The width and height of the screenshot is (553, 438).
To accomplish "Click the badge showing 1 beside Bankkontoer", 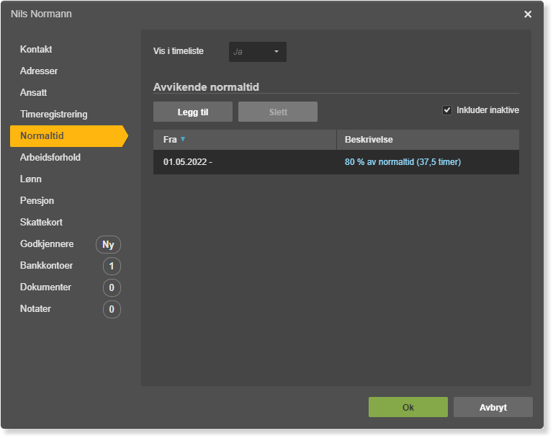I will [x=112, y=266].
